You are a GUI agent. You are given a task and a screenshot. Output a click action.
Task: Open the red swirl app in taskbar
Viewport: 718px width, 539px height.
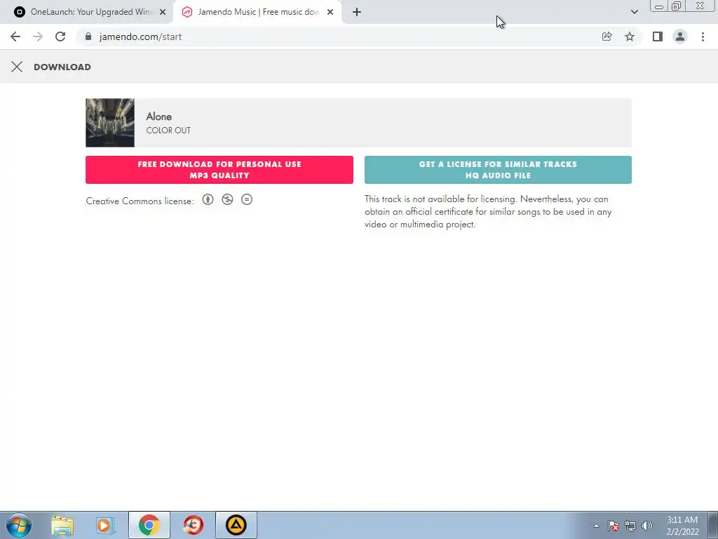point(194,525)
